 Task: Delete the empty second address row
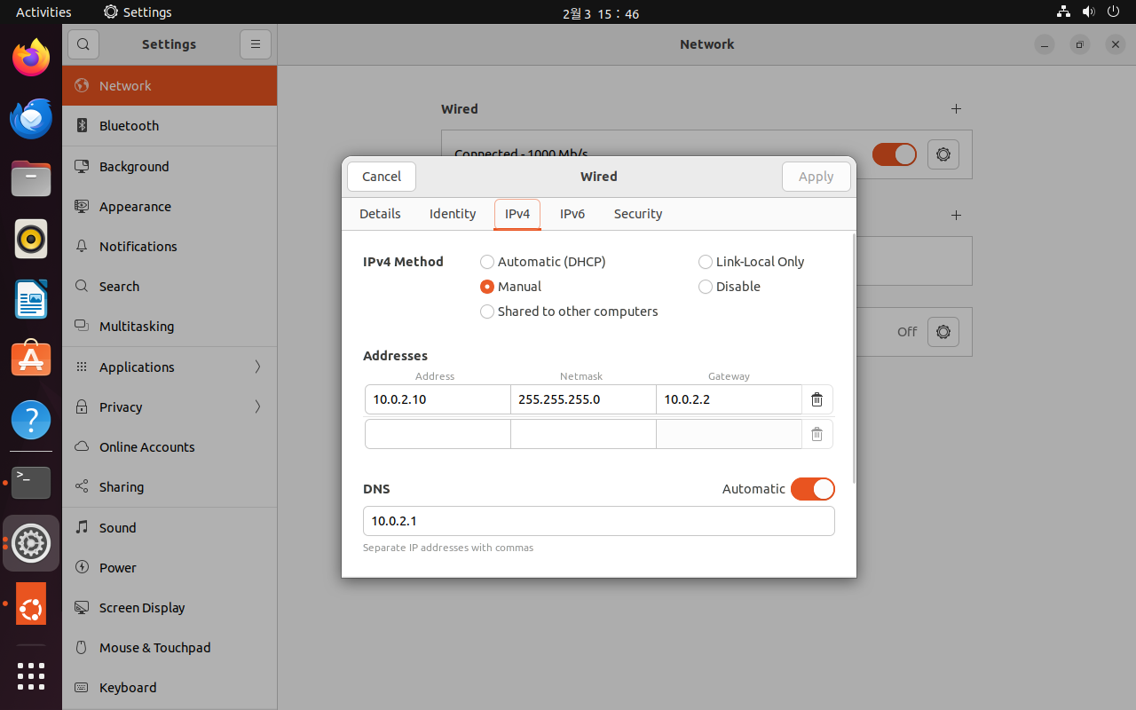(816, 434)
